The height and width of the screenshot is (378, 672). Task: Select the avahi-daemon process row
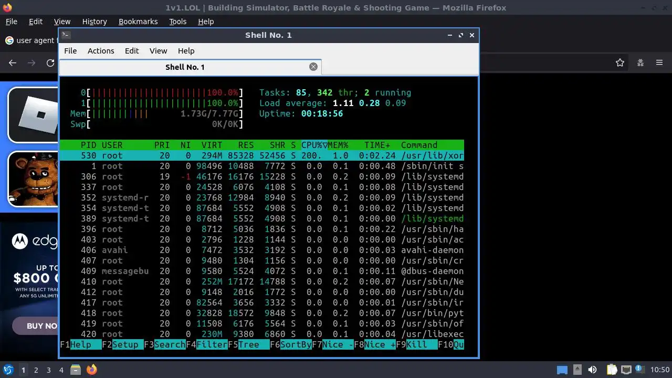coord(262,250)
